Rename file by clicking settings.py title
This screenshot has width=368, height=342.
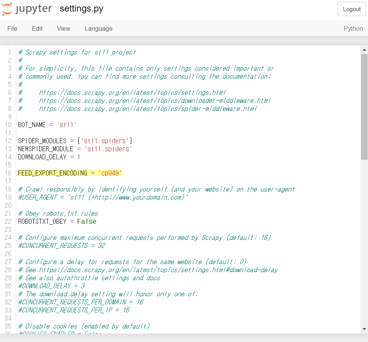click(81, 9)
